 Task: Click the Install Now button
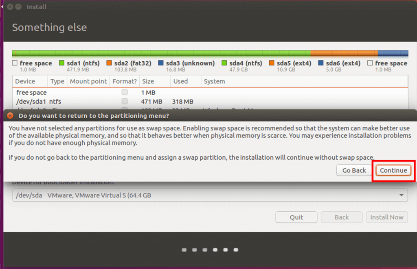(386, 217)
